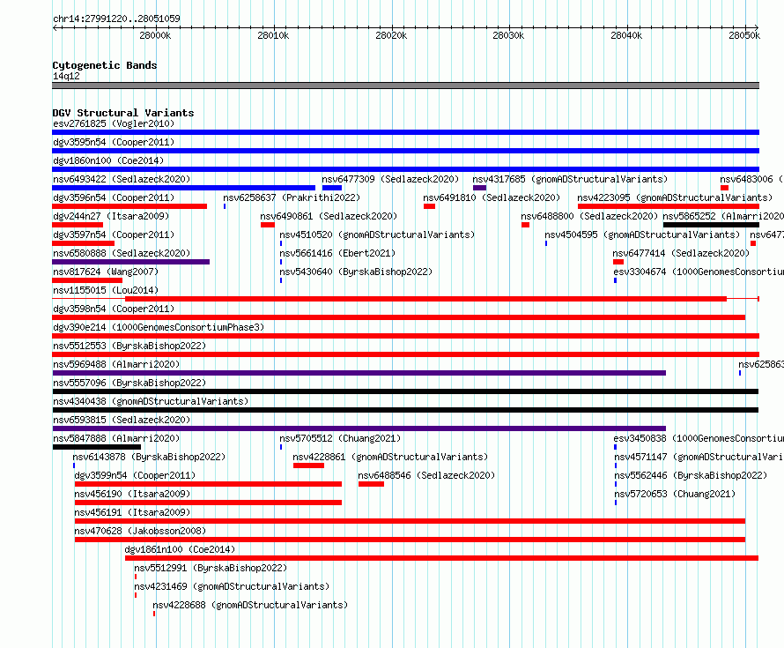Open the dgv1860n100 (Coe2014) variant label
The image size is (784, 648).
[x=108, y=160]
